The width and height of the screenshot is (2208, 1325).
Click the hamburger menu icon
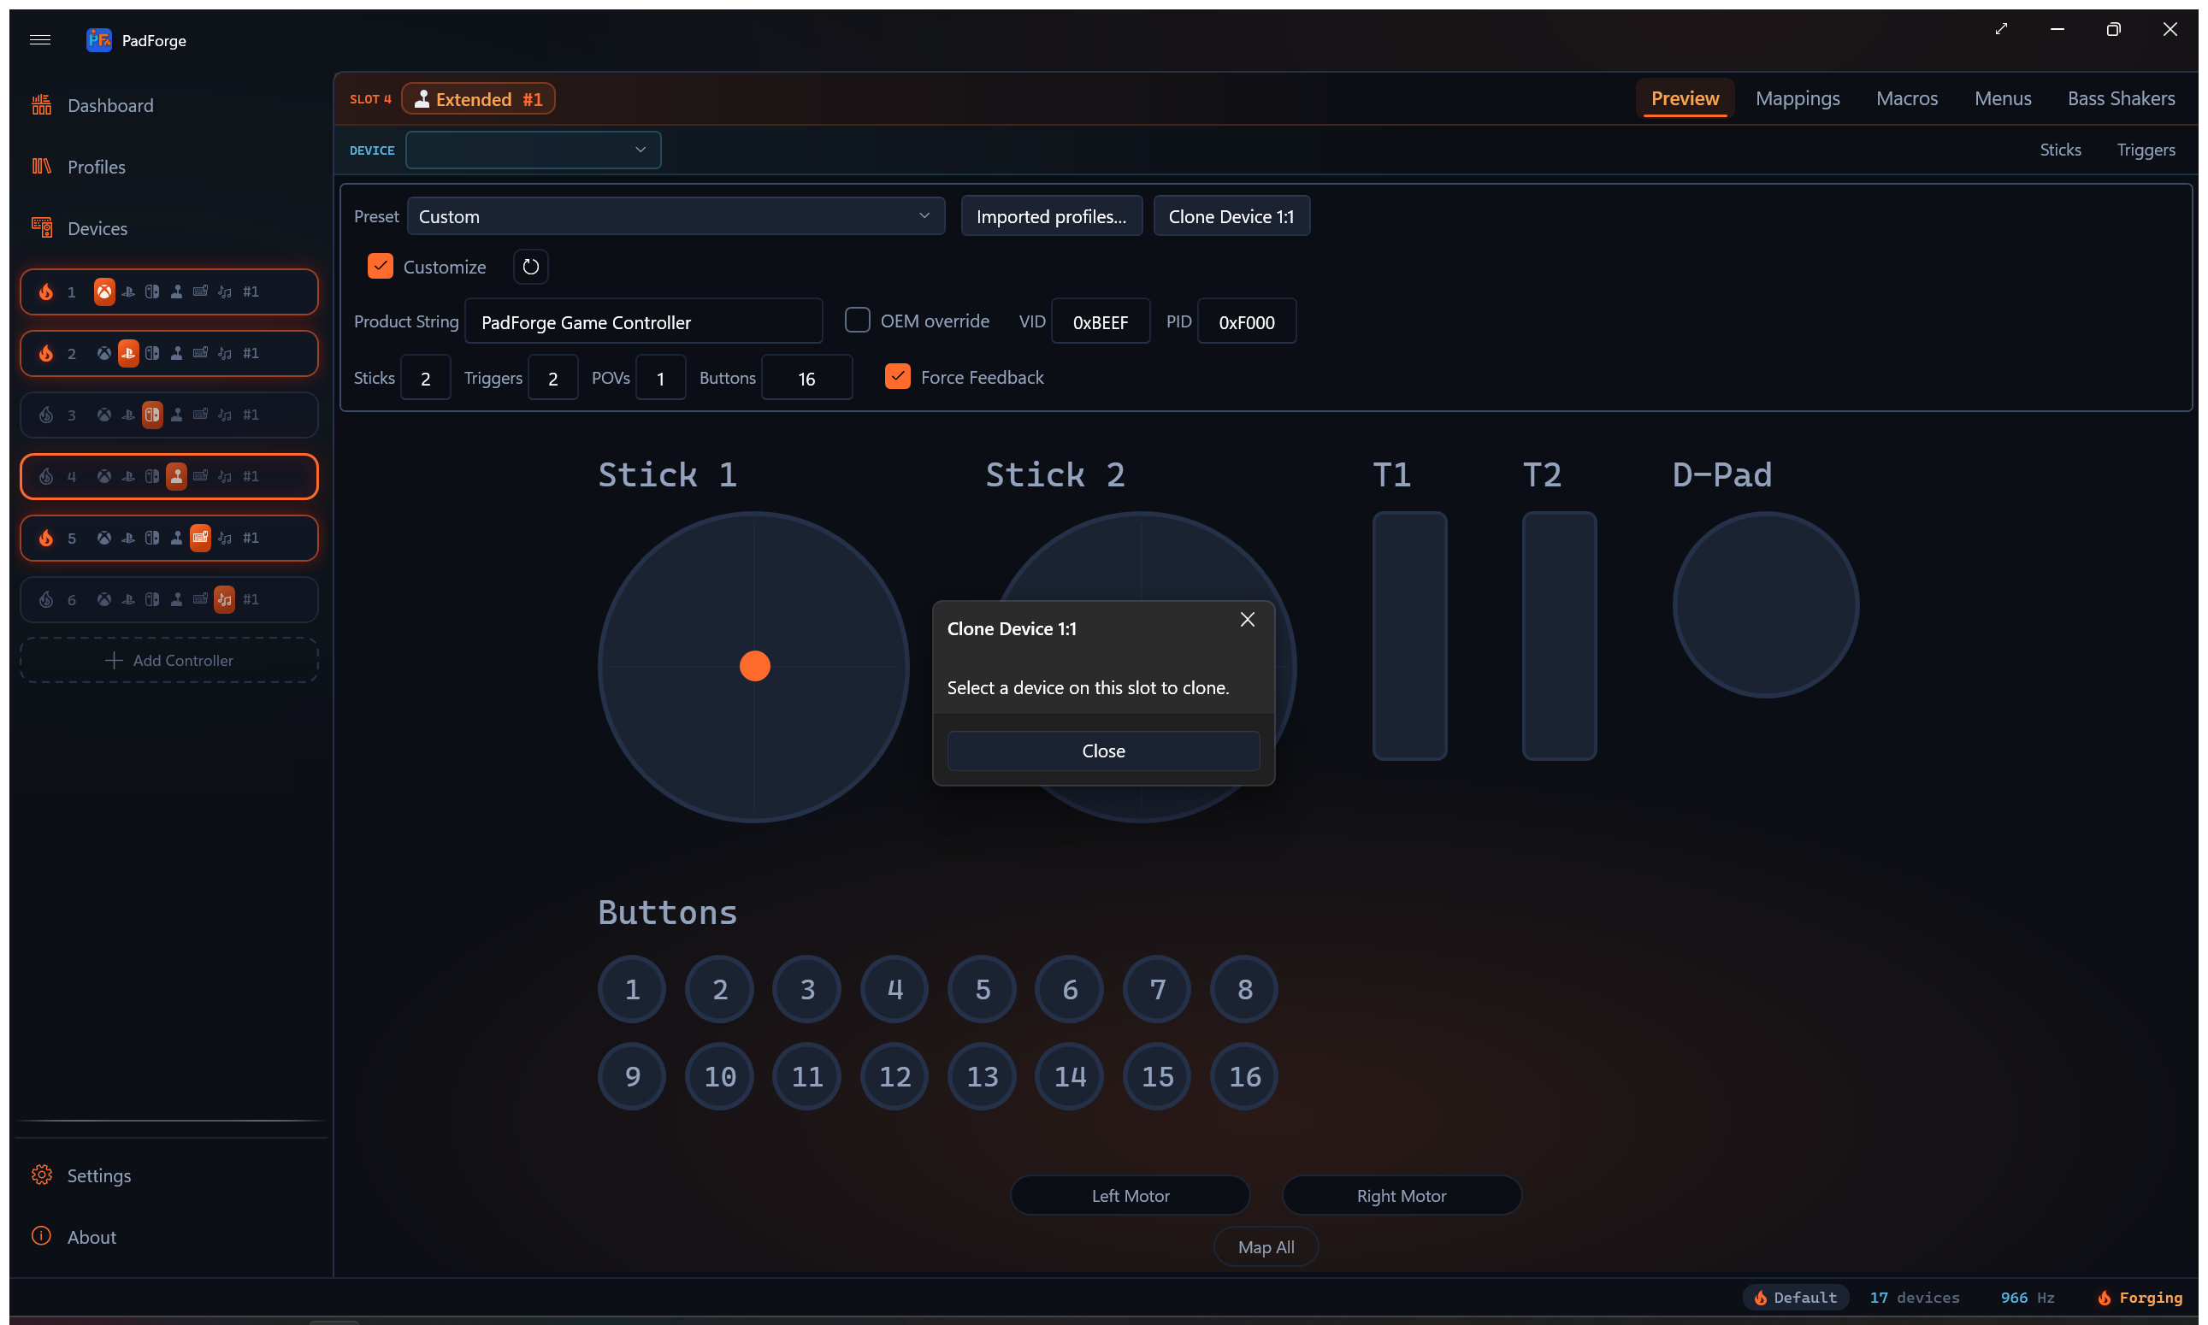tap(40, 39)
